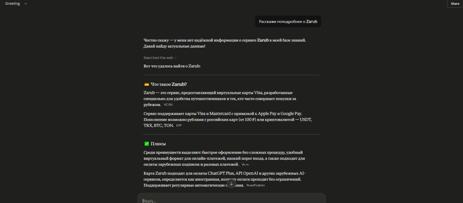Screen dimensions: 463x203
Task: Select the user message "Расскажи поподробнее о Zarub"
Action: (x=288, y=22)
